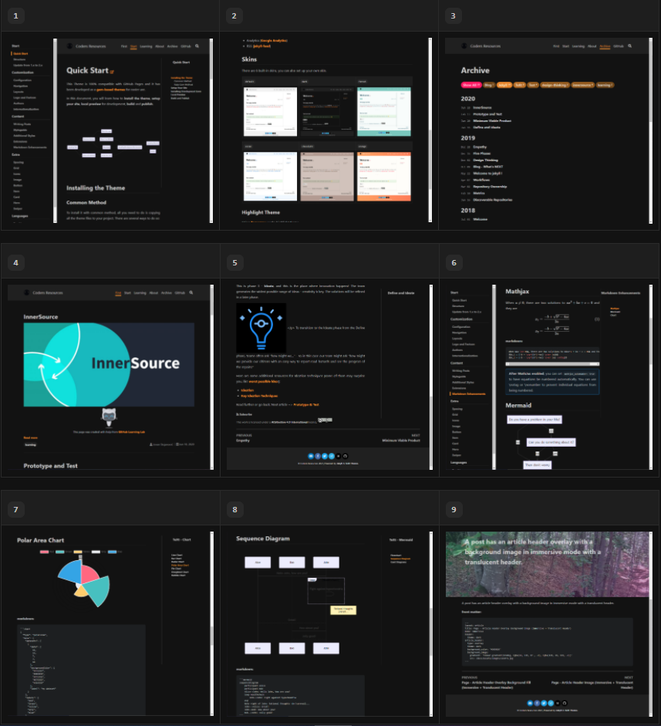Screen dimensions: 661x726
Task: Jump to Mermaid in Mathjax page contents
Action: [x=615, y=312]
